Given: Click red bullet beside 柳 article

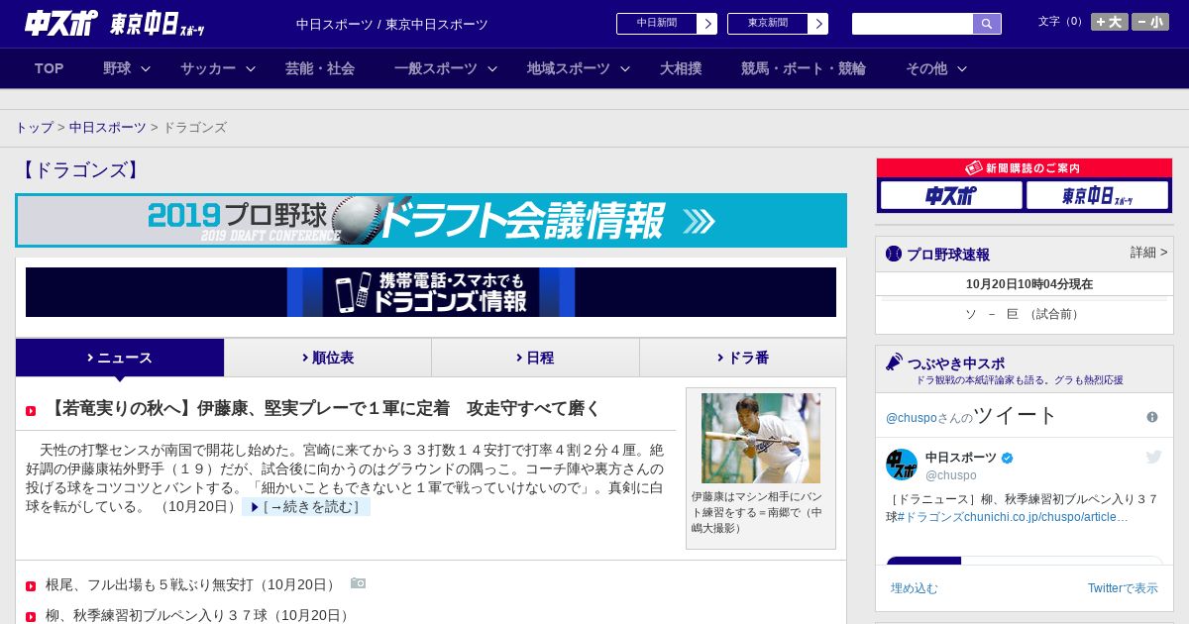Looking at the screenshot, I should pos(31,616).
